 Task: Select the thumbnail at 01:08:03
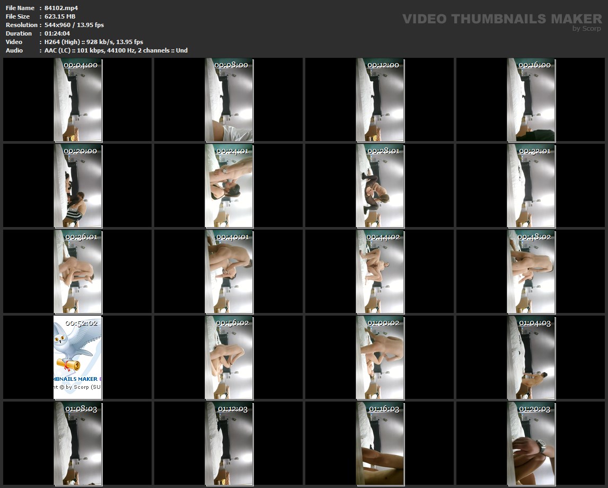click(x=78, y=443)
